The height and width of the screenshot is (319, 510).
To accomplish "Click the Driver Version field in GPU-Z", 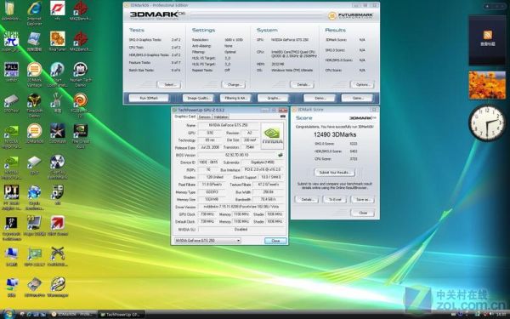I will tap(241, 207).
